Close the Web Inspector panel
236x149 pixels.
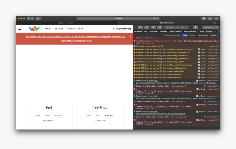135,27
